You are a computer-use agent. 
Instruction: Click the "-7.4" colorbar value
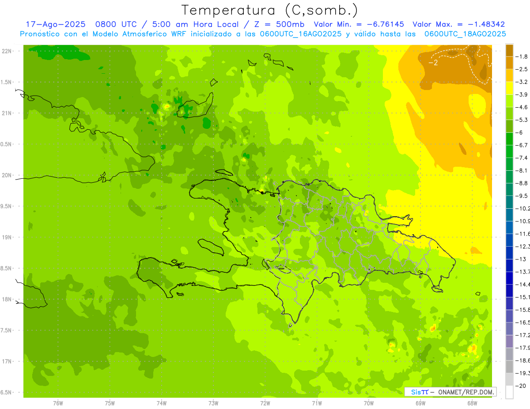(x=521, y=158)
